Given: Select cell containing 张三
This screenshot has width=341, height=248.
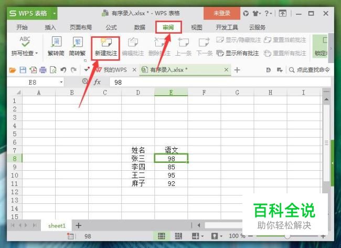Looking at the screenshot, I should (138, 158).
